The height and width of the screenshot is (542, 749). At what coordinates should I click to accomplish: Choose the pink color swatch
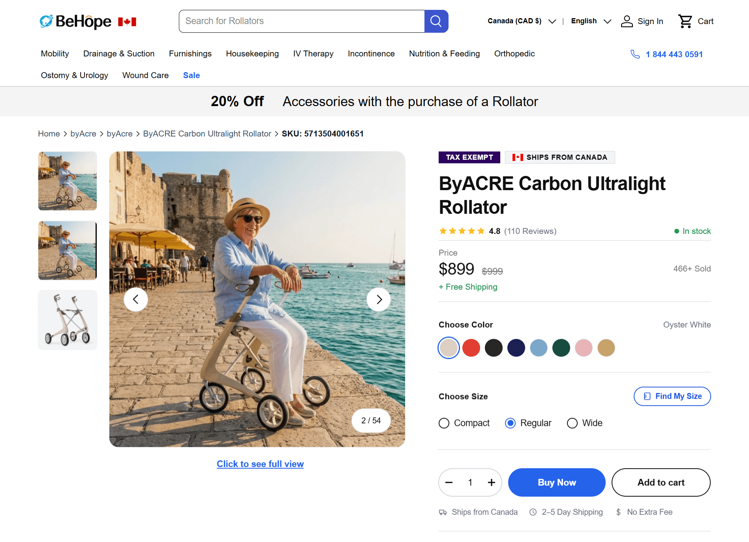pos(584,348)
